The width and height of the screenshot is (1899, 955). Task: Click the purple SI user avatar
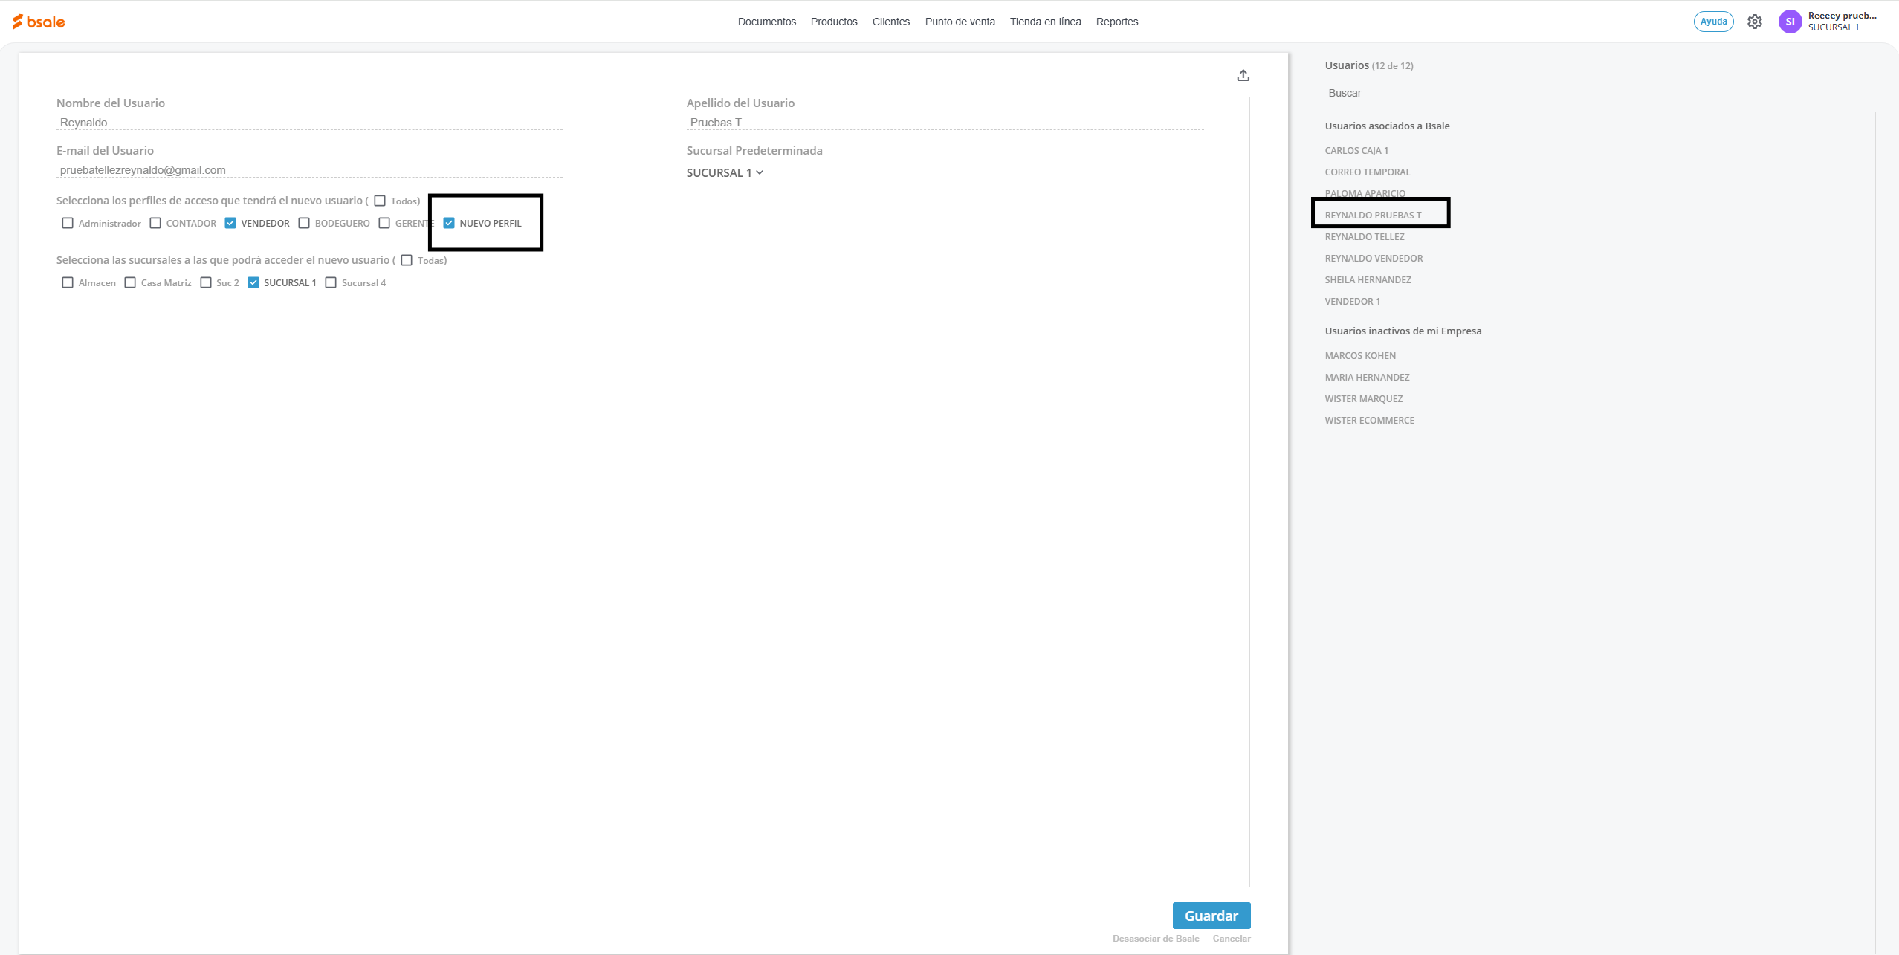pos(1790,22)
